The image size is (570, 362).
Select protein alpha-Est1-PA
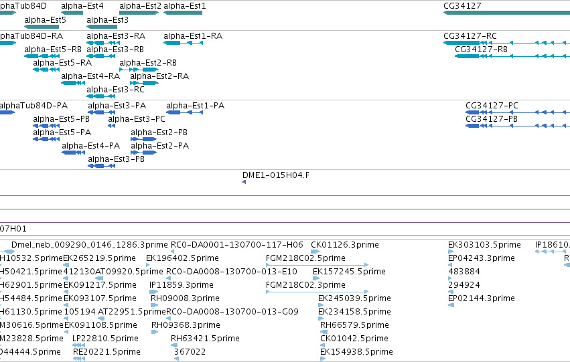[x=185, y=112]
